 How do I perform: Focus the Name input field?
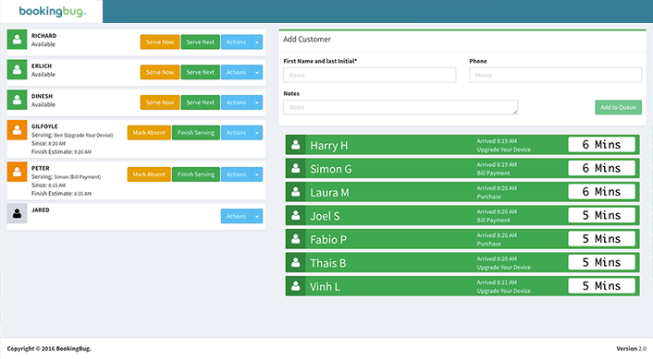tap(369, 75)
